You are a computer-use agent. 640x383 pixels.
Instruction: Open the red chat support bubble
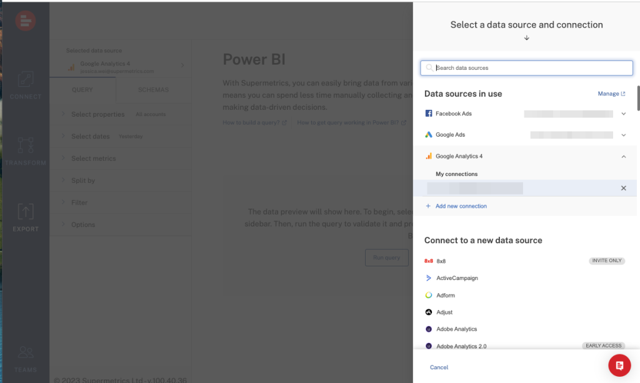tap(619, 366)
